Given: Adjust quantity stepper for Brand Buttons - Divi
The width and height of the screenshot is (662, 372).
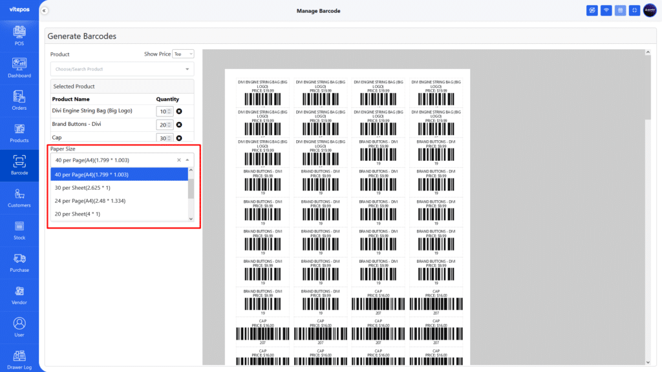Looking at the screenshot, I should (x=169, y=125).
